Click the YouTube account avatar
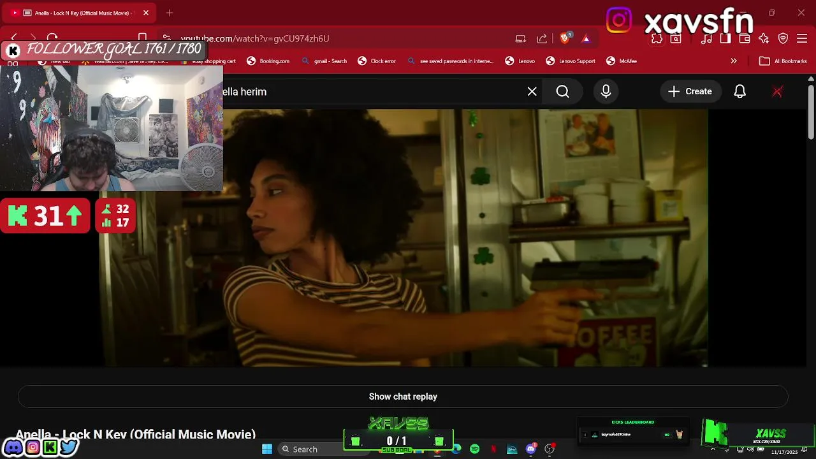This screenshot has width=816, height=459. click(x=777, y=92)
